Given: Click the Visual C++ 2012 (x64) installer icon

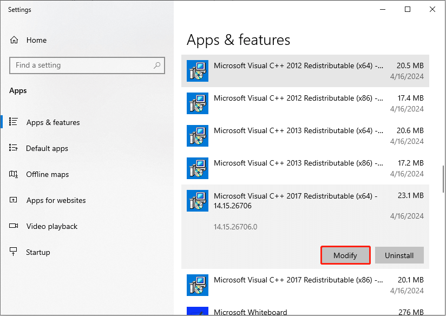Looking at the screenshot, I should point(198,71).
